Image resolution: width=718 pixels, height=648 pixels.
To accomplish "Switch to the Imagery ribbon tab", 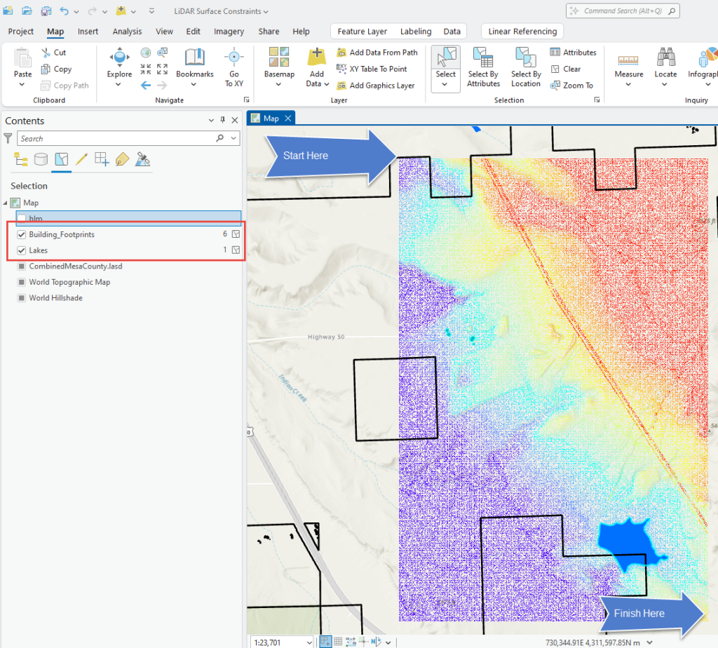I will [229, 31].
